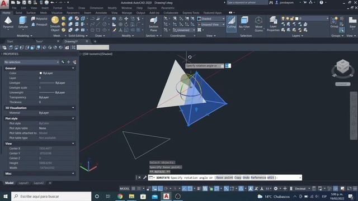Toggle the layer lightbulb on/off icon
Viewport: 358px width, 201px height.
283,18
